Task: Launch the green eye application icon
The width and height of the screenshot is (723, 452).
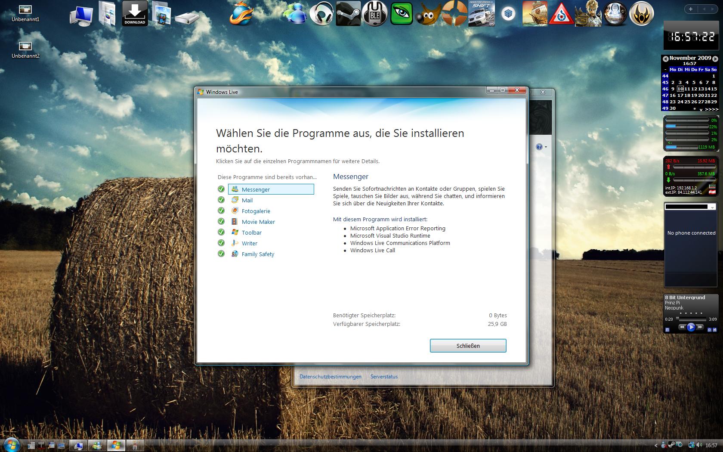Action: (401, 14)
